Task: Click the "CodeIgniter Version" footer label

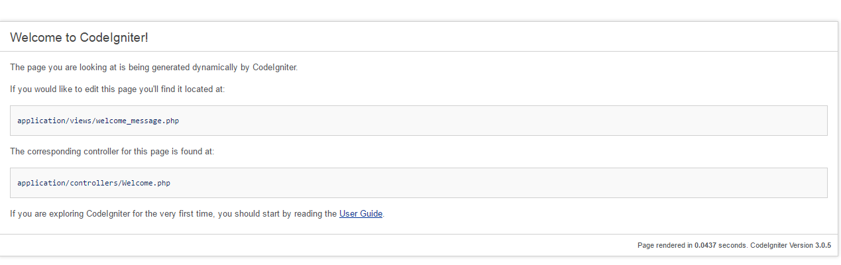Action: tap(781, 245)
